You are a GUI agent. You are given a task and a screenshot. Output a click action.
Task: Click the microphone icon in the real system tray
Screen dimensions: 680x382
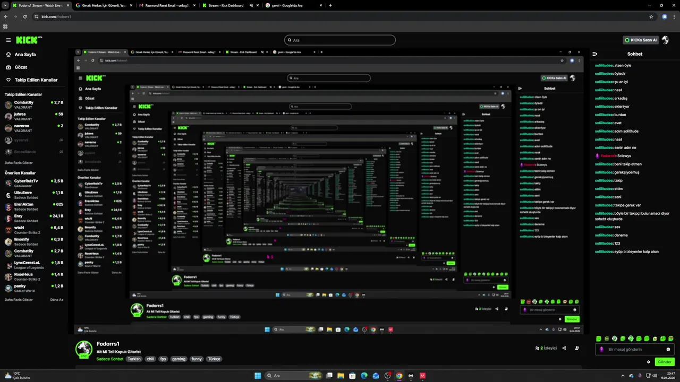pyautogui.click(x=640, y=376)
